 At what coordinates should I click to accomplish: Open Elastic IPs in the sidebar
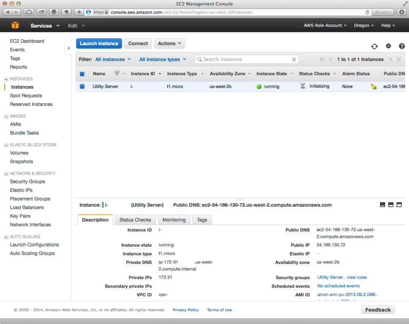point(21,190)
